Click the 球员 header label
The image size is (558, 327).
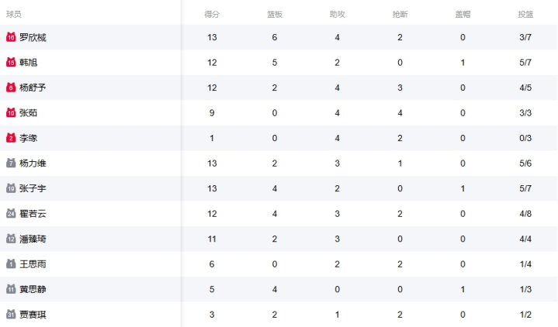(14, 14)
